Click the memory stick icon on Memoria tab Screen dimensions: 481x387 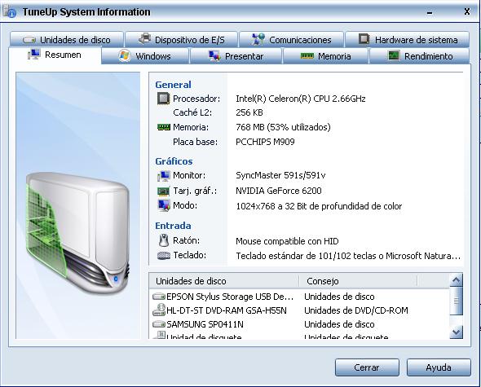pyautogui.click(x=307, y=56)
